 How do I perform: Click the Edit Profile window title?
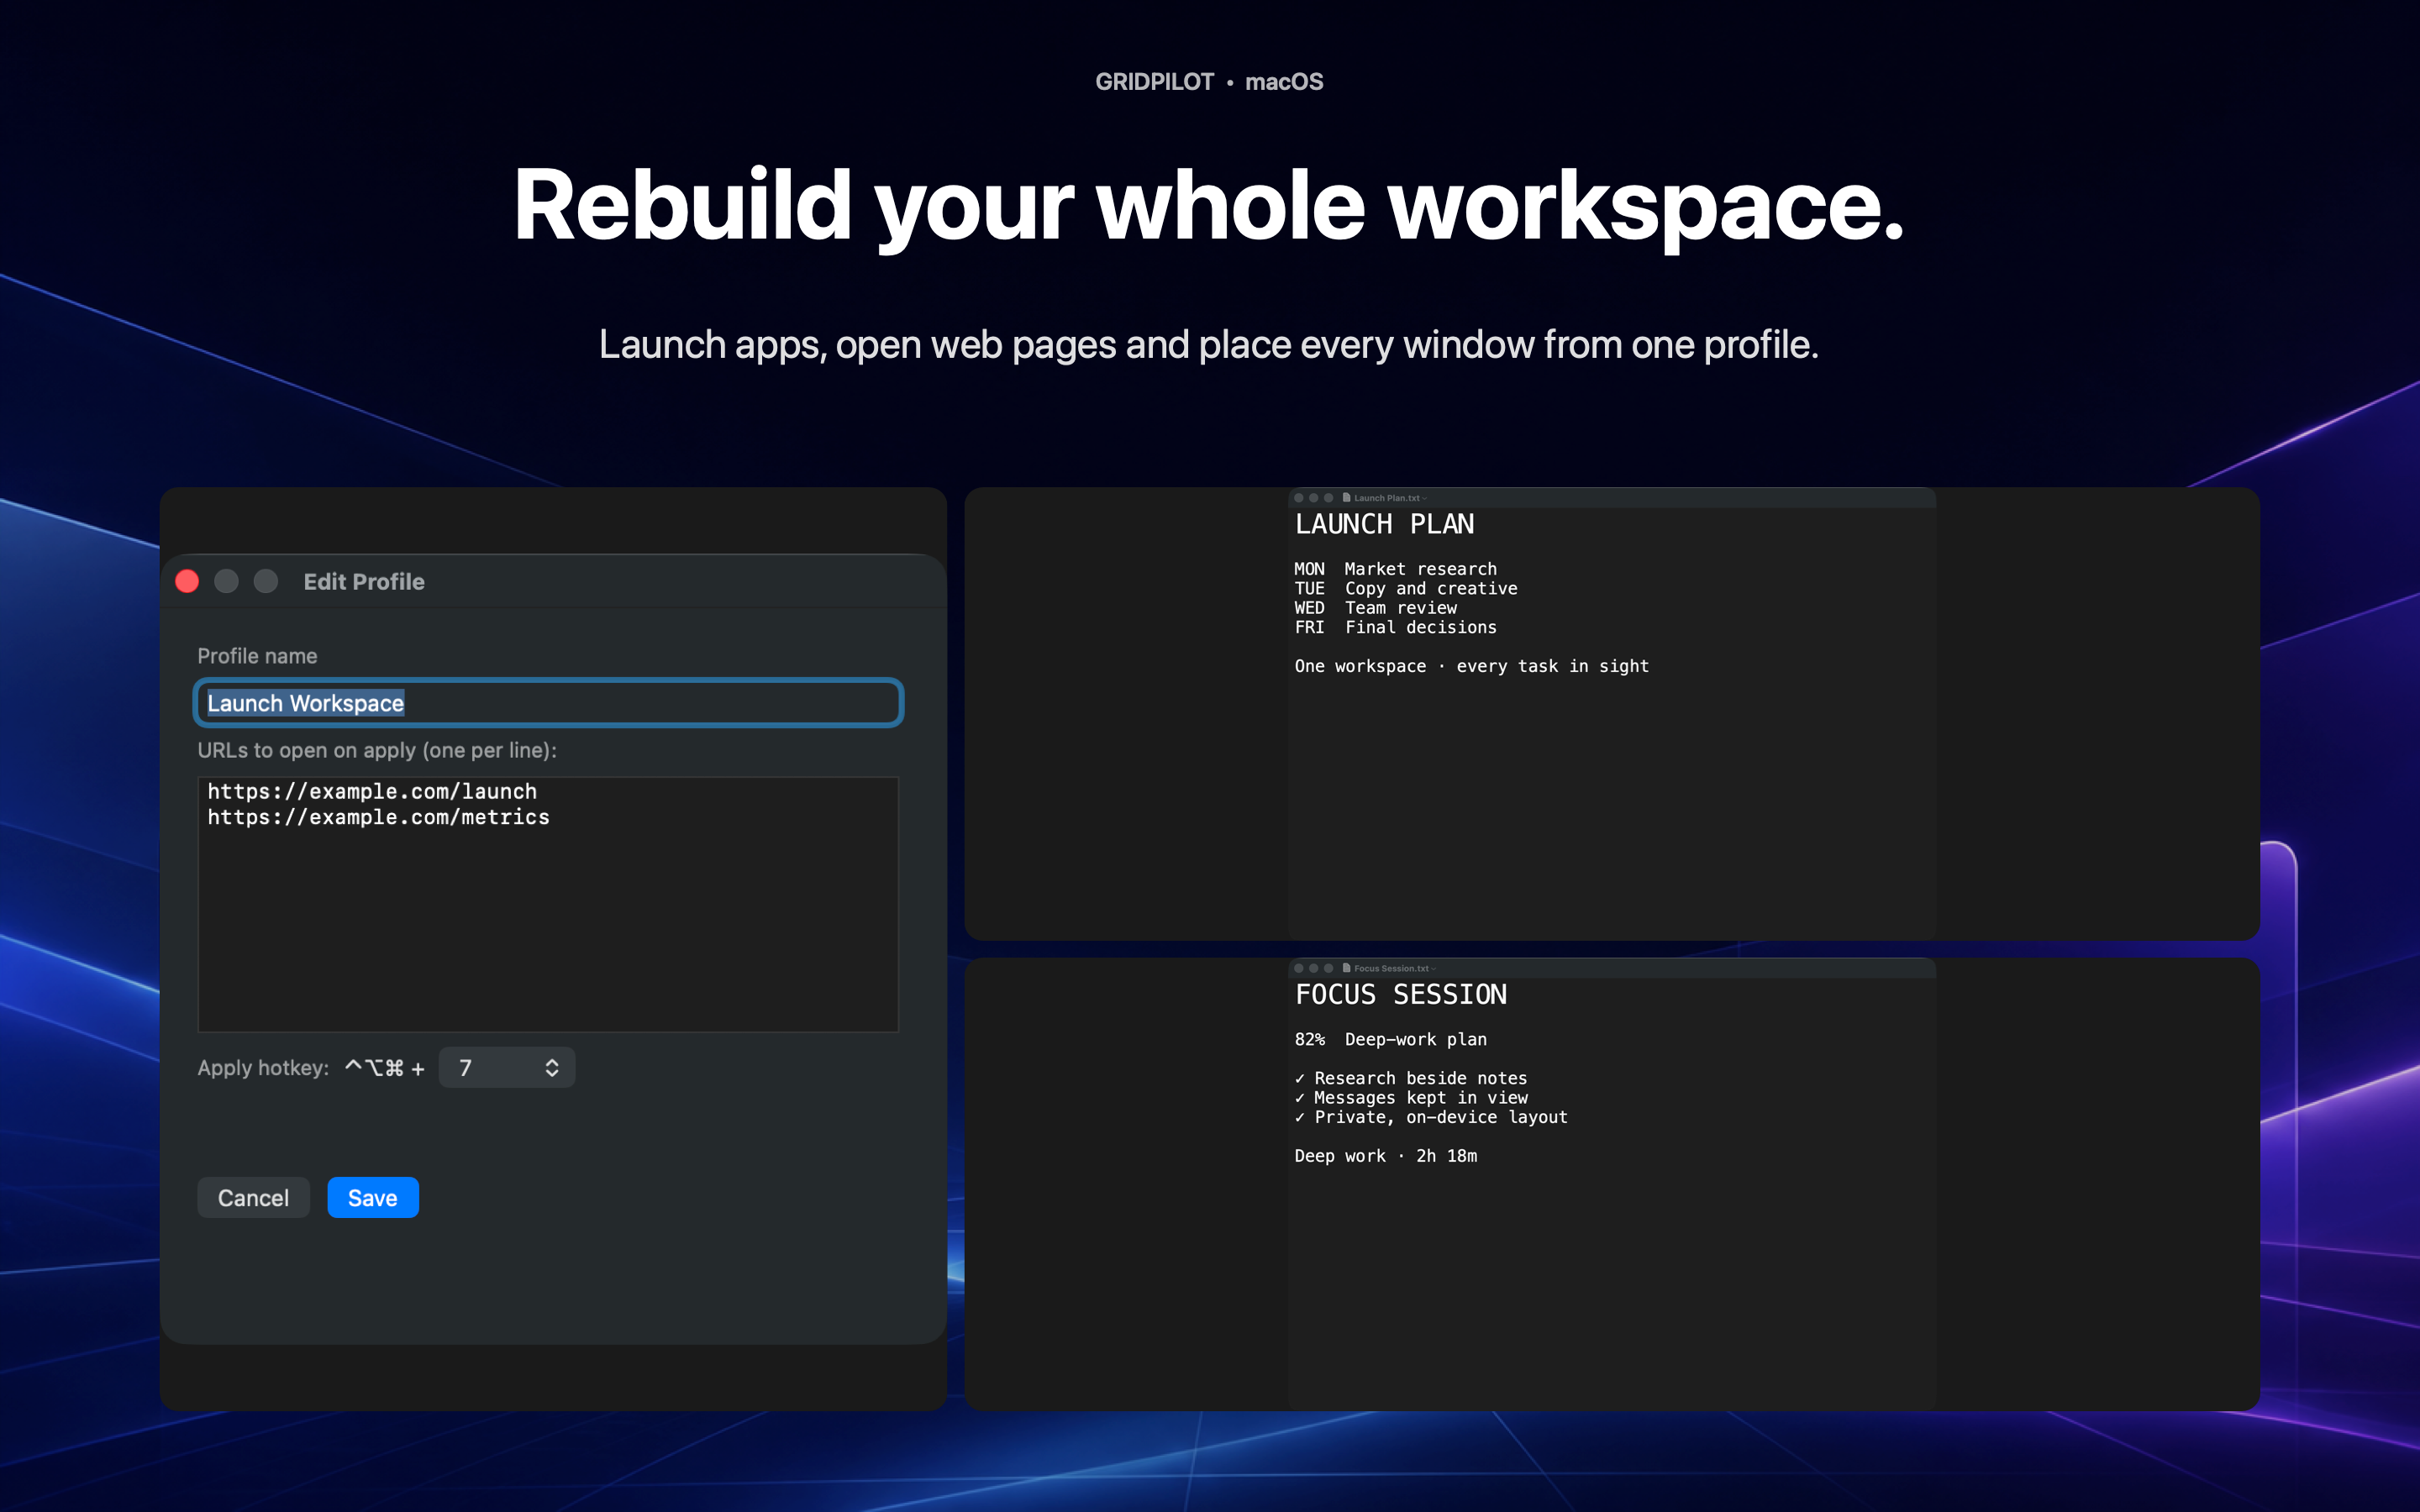364,581
